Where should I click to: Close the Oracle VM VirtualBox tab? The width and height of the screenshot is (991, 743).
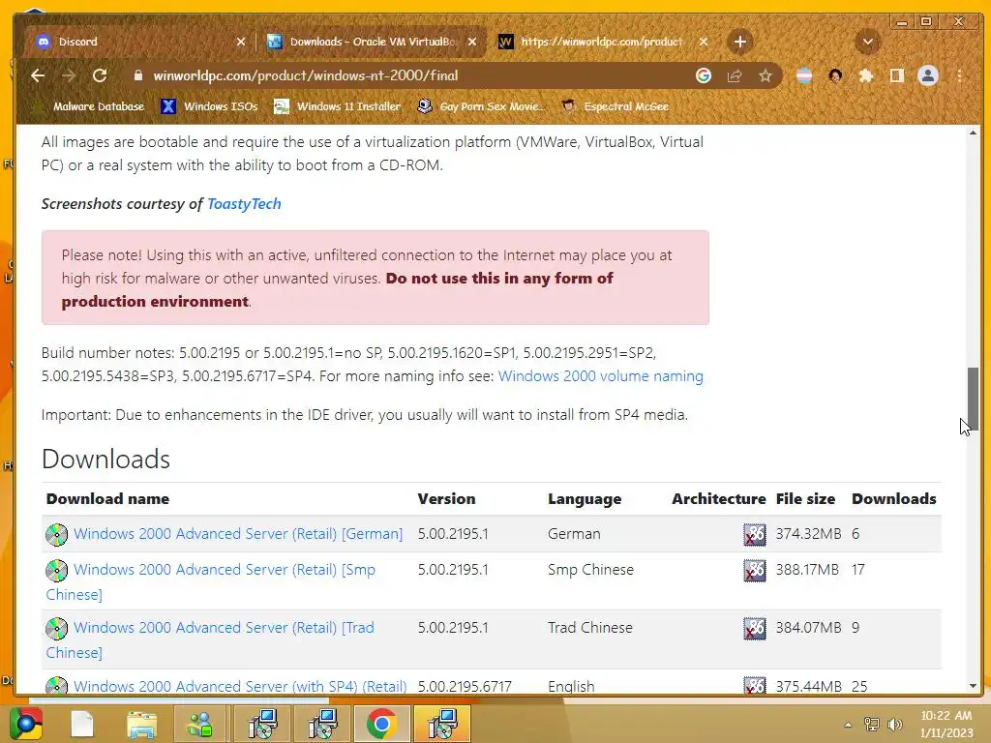coord(472,42)
